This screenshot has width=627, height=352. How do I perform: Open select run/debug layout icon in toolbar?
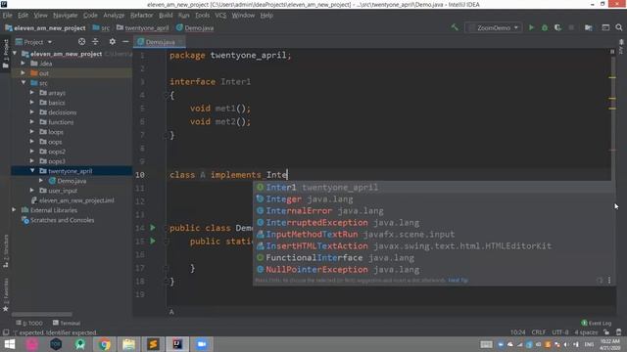click(x=605, y=27)
